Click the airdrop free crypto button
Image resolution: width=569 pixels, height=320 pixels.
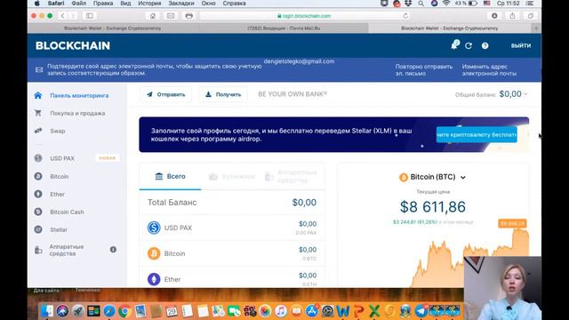(x=477, y=134)
